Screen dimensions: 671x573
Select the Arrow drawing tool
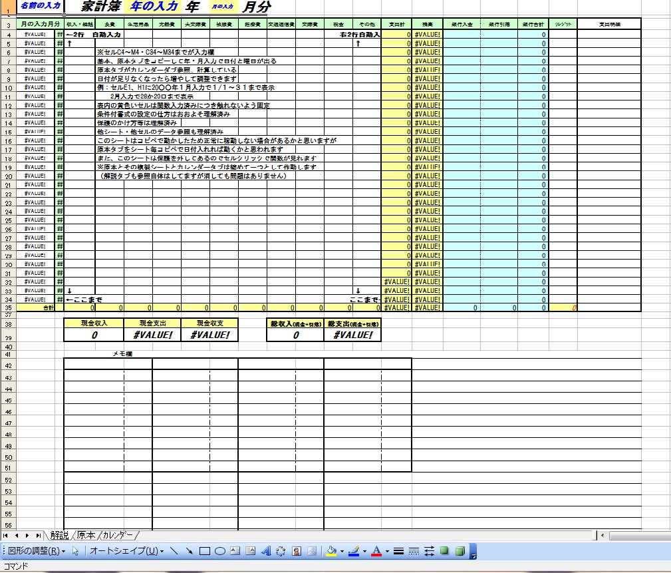point(189,551)
